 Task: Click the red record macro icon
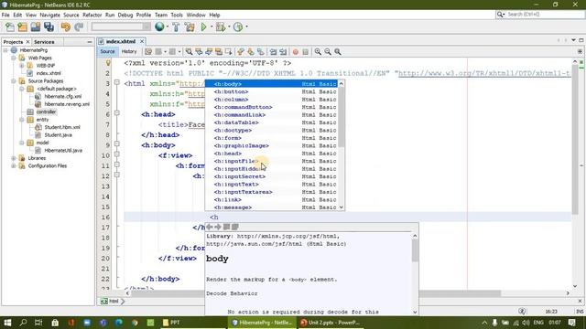tap(295, 52)
